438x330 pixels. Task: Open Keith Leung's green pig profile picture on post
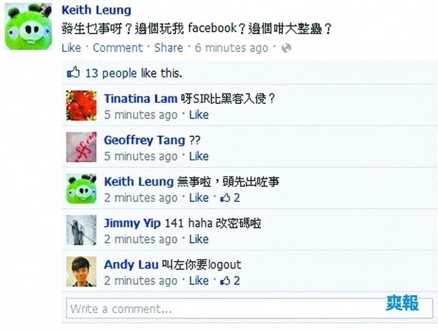(x=28, y=27)
